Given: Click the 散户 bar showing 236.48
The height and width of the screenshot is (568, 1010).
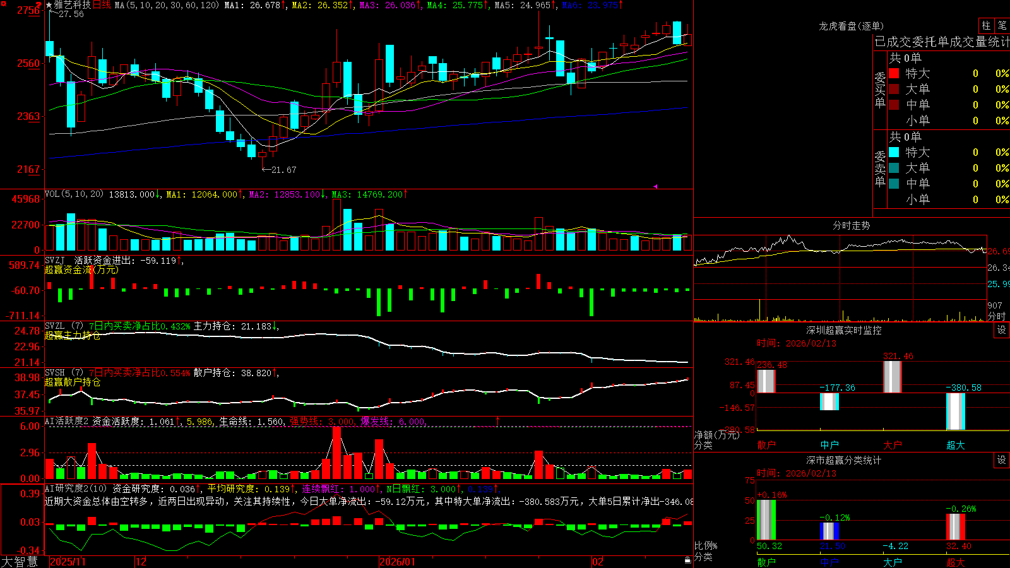Looking at the screenshot, I should pyautogui.click(x=766, y=381).
